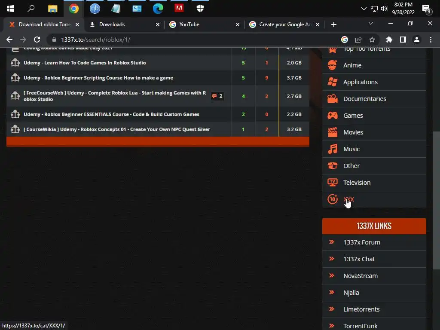
Task: Open the Television category link
Action: [357, 182]
